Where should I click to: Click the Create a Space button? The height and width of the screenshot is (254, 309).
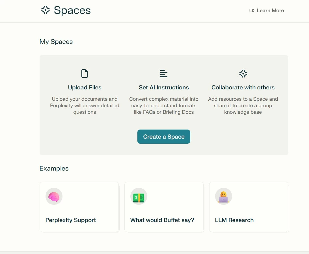[164, 137]
